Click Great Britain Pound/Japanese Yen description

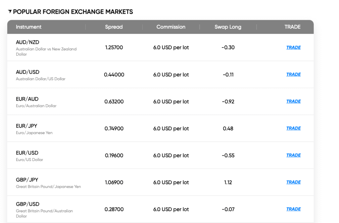[x=48, y=187]
